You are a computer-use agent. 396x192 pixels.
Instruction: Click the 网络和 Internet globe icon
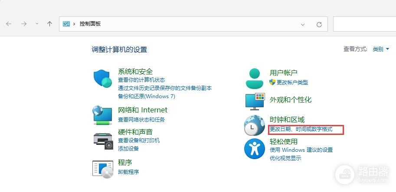[102, 115]
